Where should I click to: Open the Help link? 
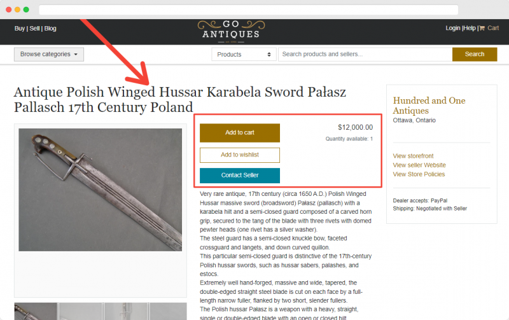(x=470, y=28)
